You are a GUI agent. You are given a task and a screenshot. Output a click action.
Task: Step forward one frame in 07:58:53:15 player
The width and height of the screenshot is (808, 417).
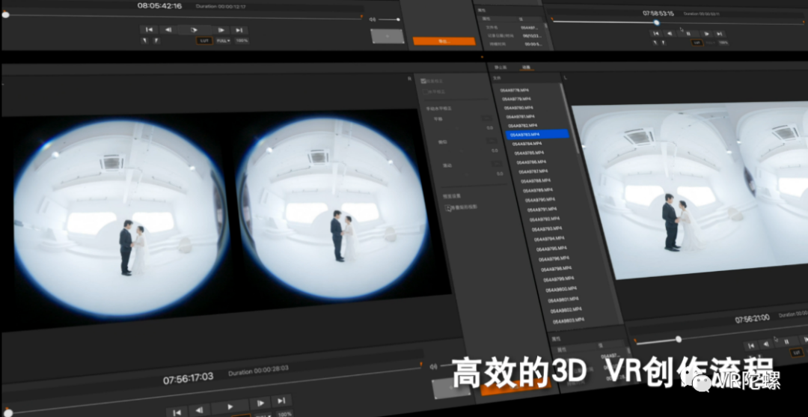[707, 33]
